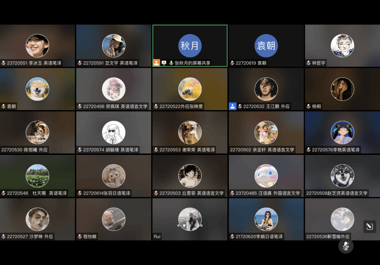Viewport: 380px width, 265px height.
Task: Click the exit full-screen arrow icon
Action: click(370, 227)
